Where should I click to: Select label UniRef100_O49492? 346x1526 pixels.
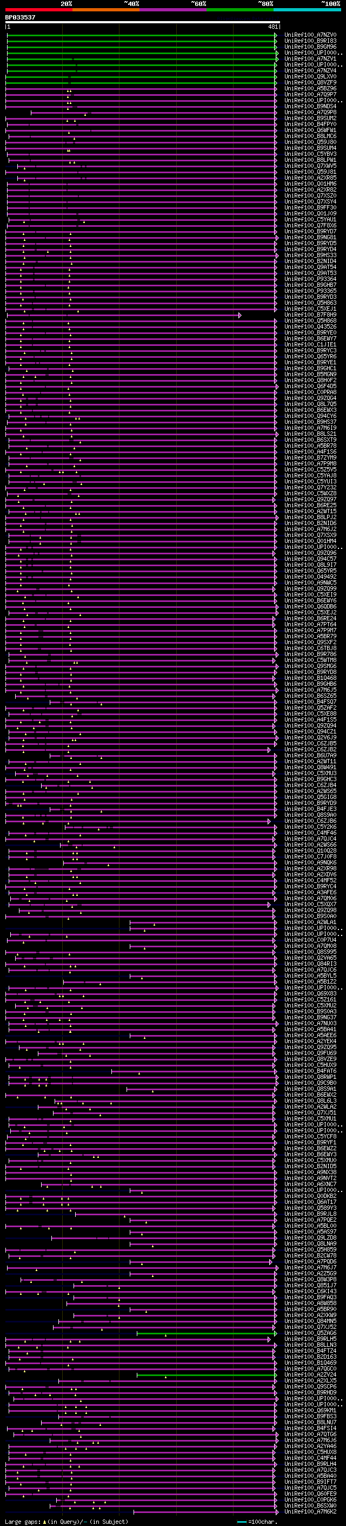coord(310,577)
